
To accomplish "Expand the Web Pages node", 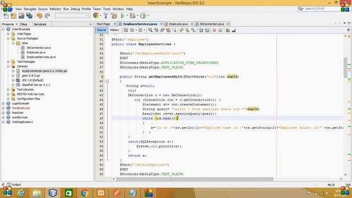I will coord(8,34).
